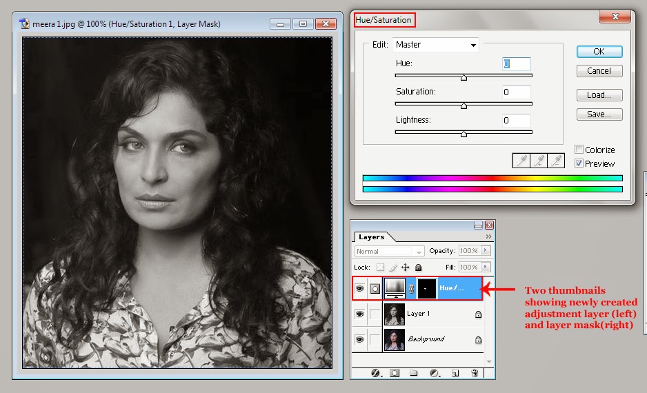Click the Load... button
The height and width of the screenshot is (393, 647).
click(599, 95)
